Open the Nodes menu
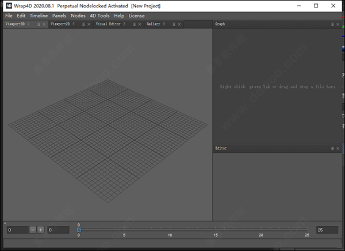The height and width of the screenshot is (251, 345). tap(78, 16)
